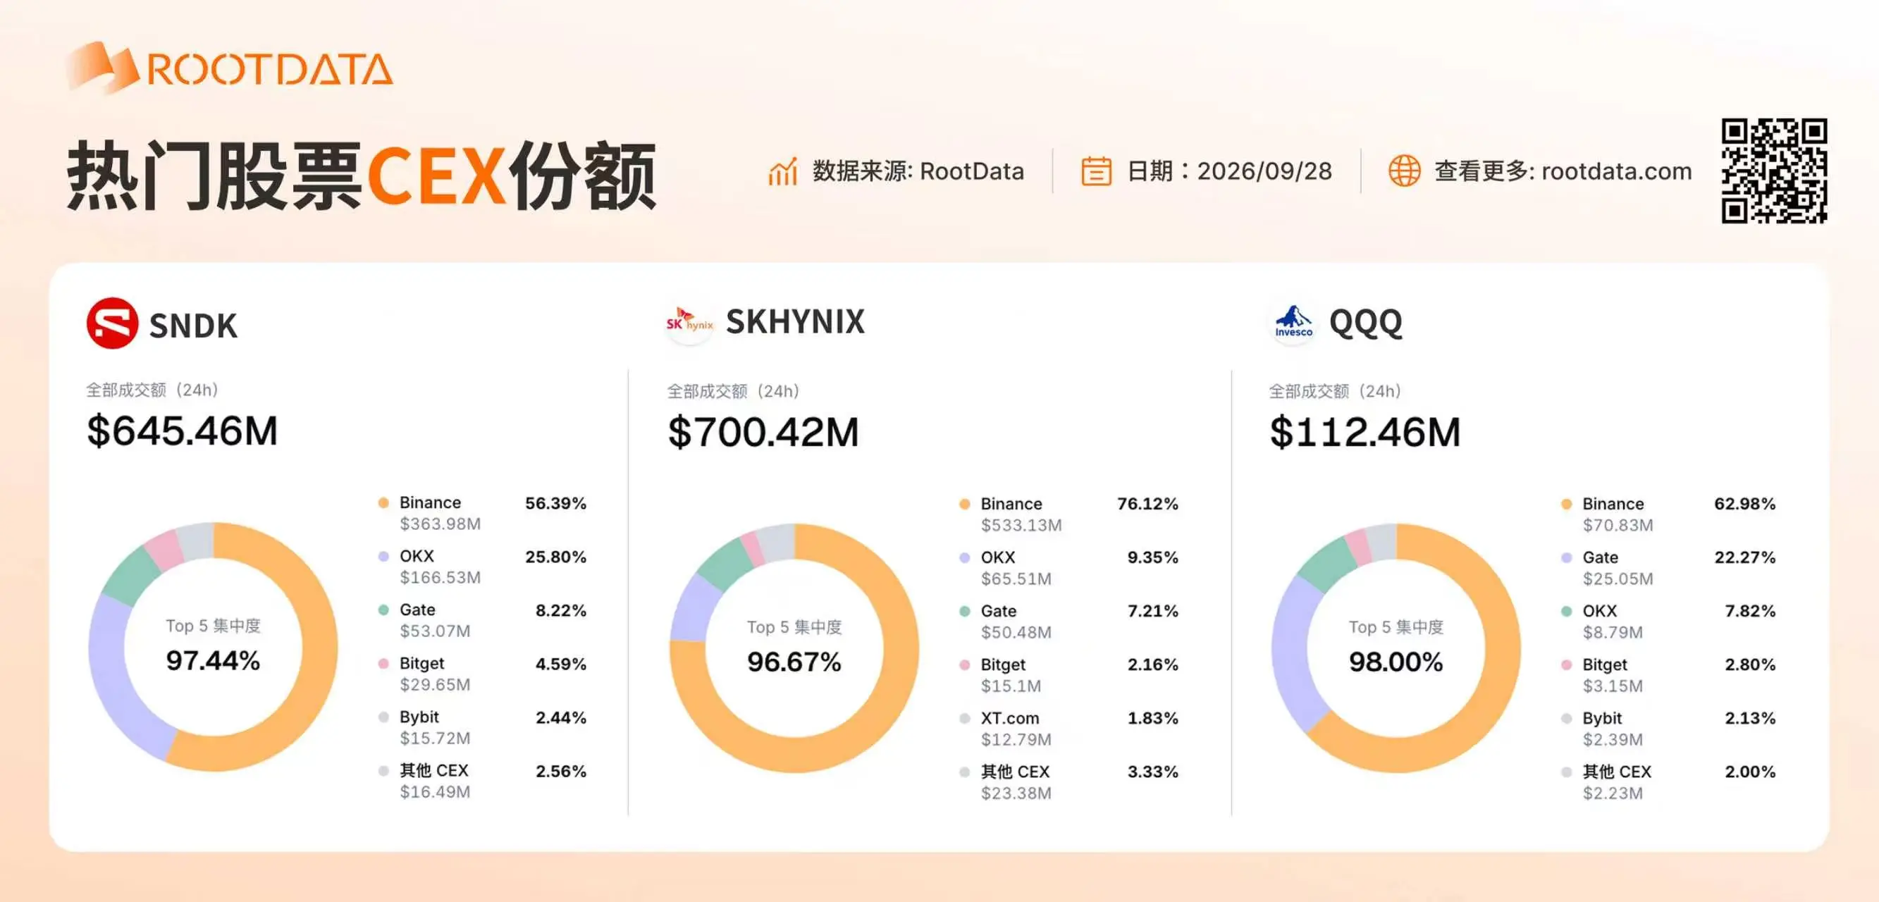Image resolution: width=1879 pixels, height=902 pixels.
Task: Click the $70.83M Binance value
Action: tap(1618, 525)
